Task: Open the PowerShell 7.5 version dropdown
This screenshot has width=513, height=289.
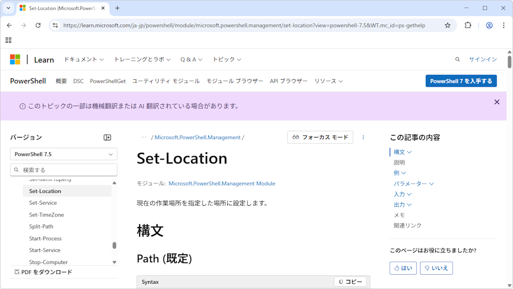Action: click(63, 154)
